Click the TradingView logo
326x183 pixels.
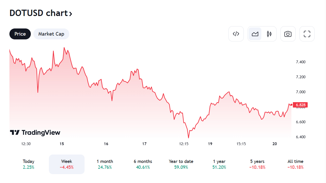click(35, 132)
